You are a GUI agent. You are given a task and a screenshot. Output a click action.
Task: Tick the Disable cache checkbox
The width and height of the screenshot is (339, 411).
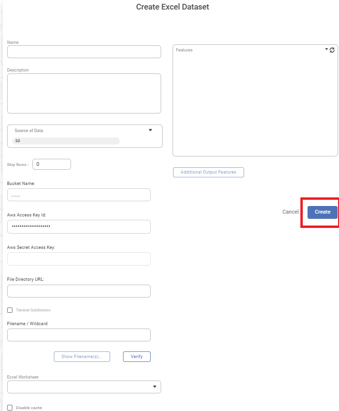coord(10,408)
